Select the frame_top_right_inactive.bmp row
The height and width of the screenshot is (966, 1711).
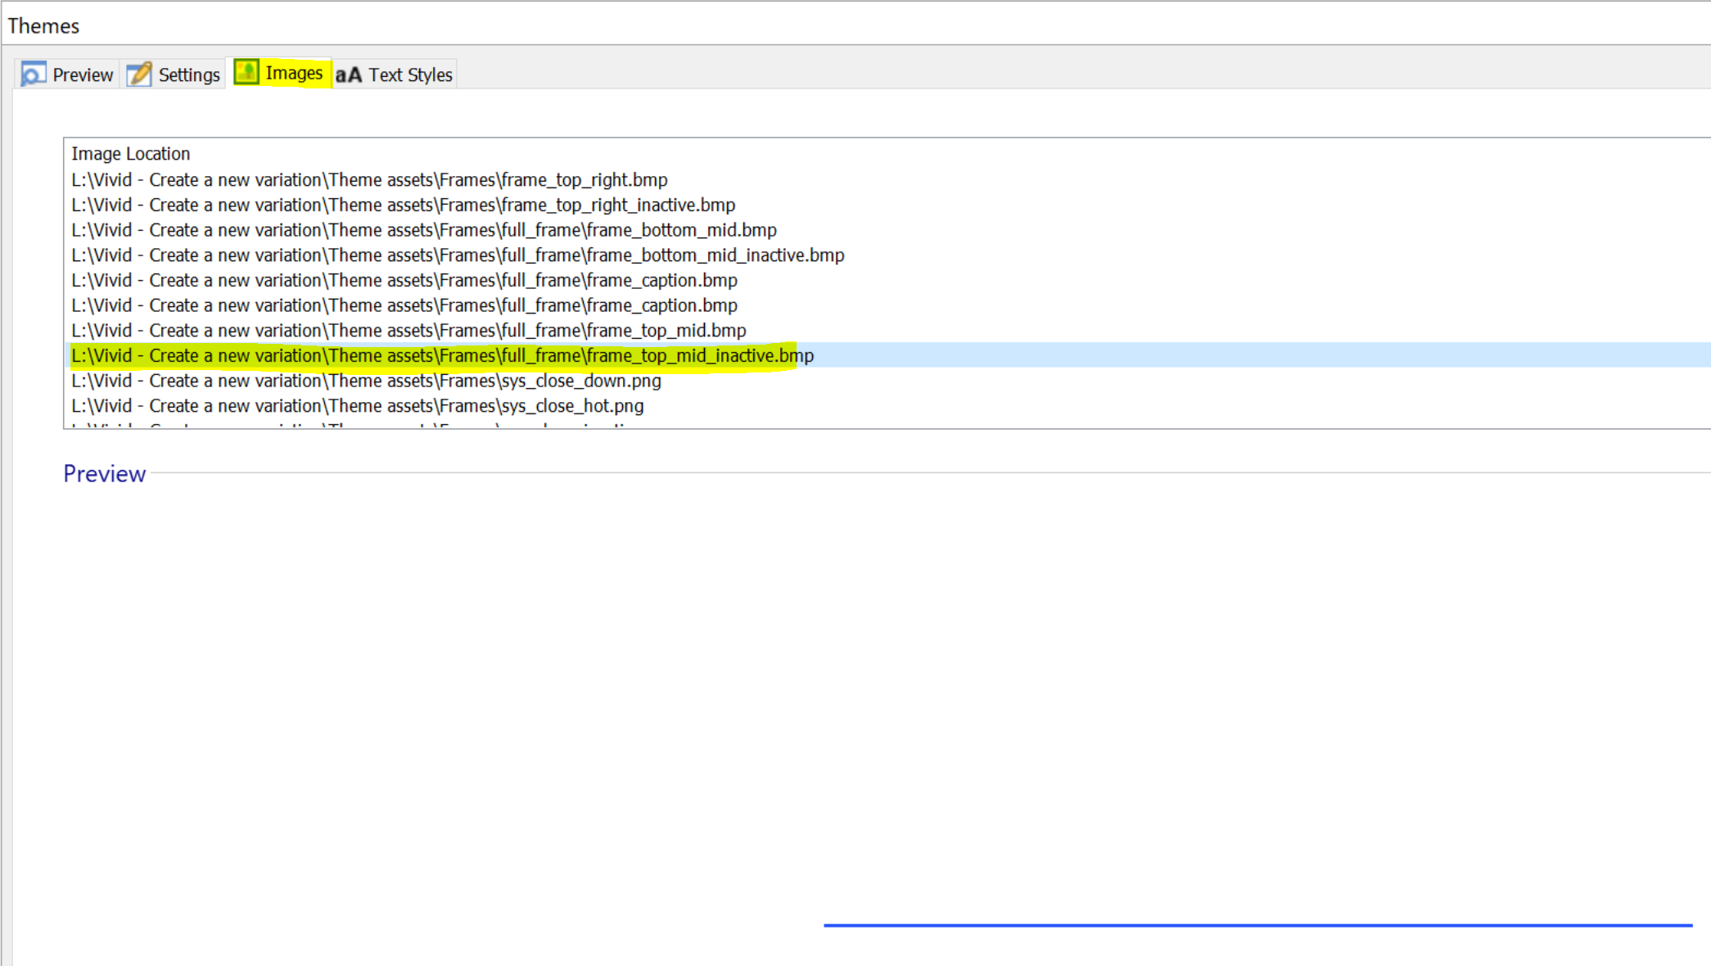[x=887, y=205]
